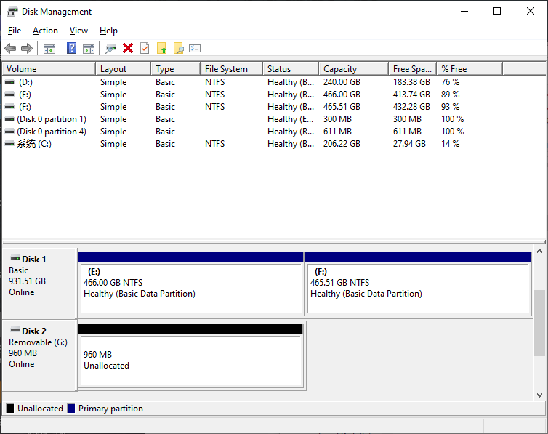Click the scroll up arrow in disk view
Image resolution: width=548 pixels, height=434 pixels.
point(539,251)
